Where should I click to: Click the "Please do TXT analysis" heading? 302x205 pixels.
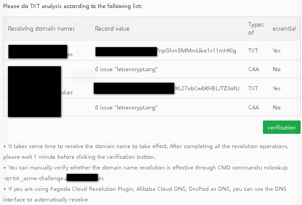pyautogui.click(x=72, y=7)
